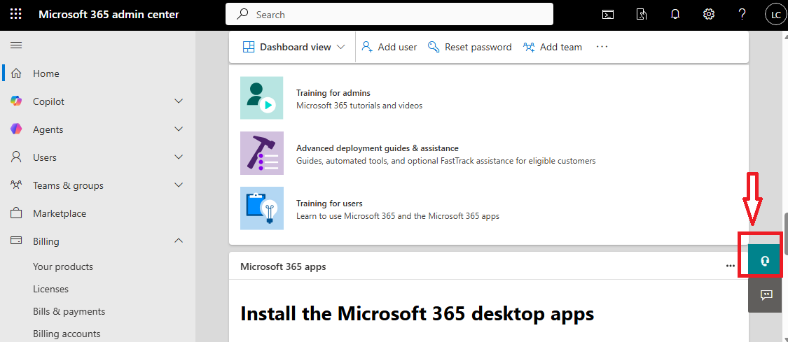
Task: Click the Teams & groups label
Action: (x=68, y=185)
